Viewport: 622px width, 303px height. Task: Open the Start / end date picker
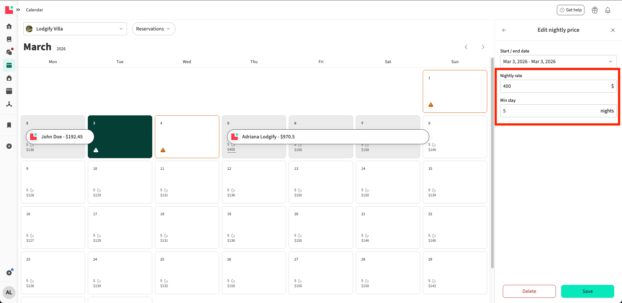pos(558,62)
